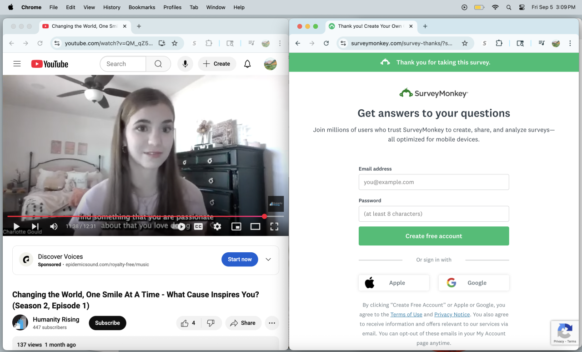Reload the SurveyMonkey page
This screenshot has width=582, height=352.
(326, 43)
